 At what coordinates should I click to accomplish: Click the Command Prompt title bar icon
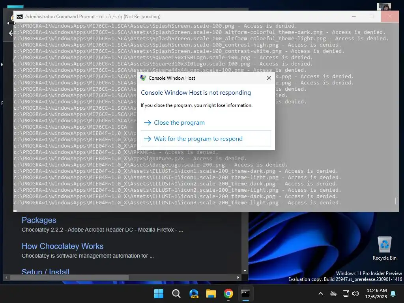click(x=20, y=17)
